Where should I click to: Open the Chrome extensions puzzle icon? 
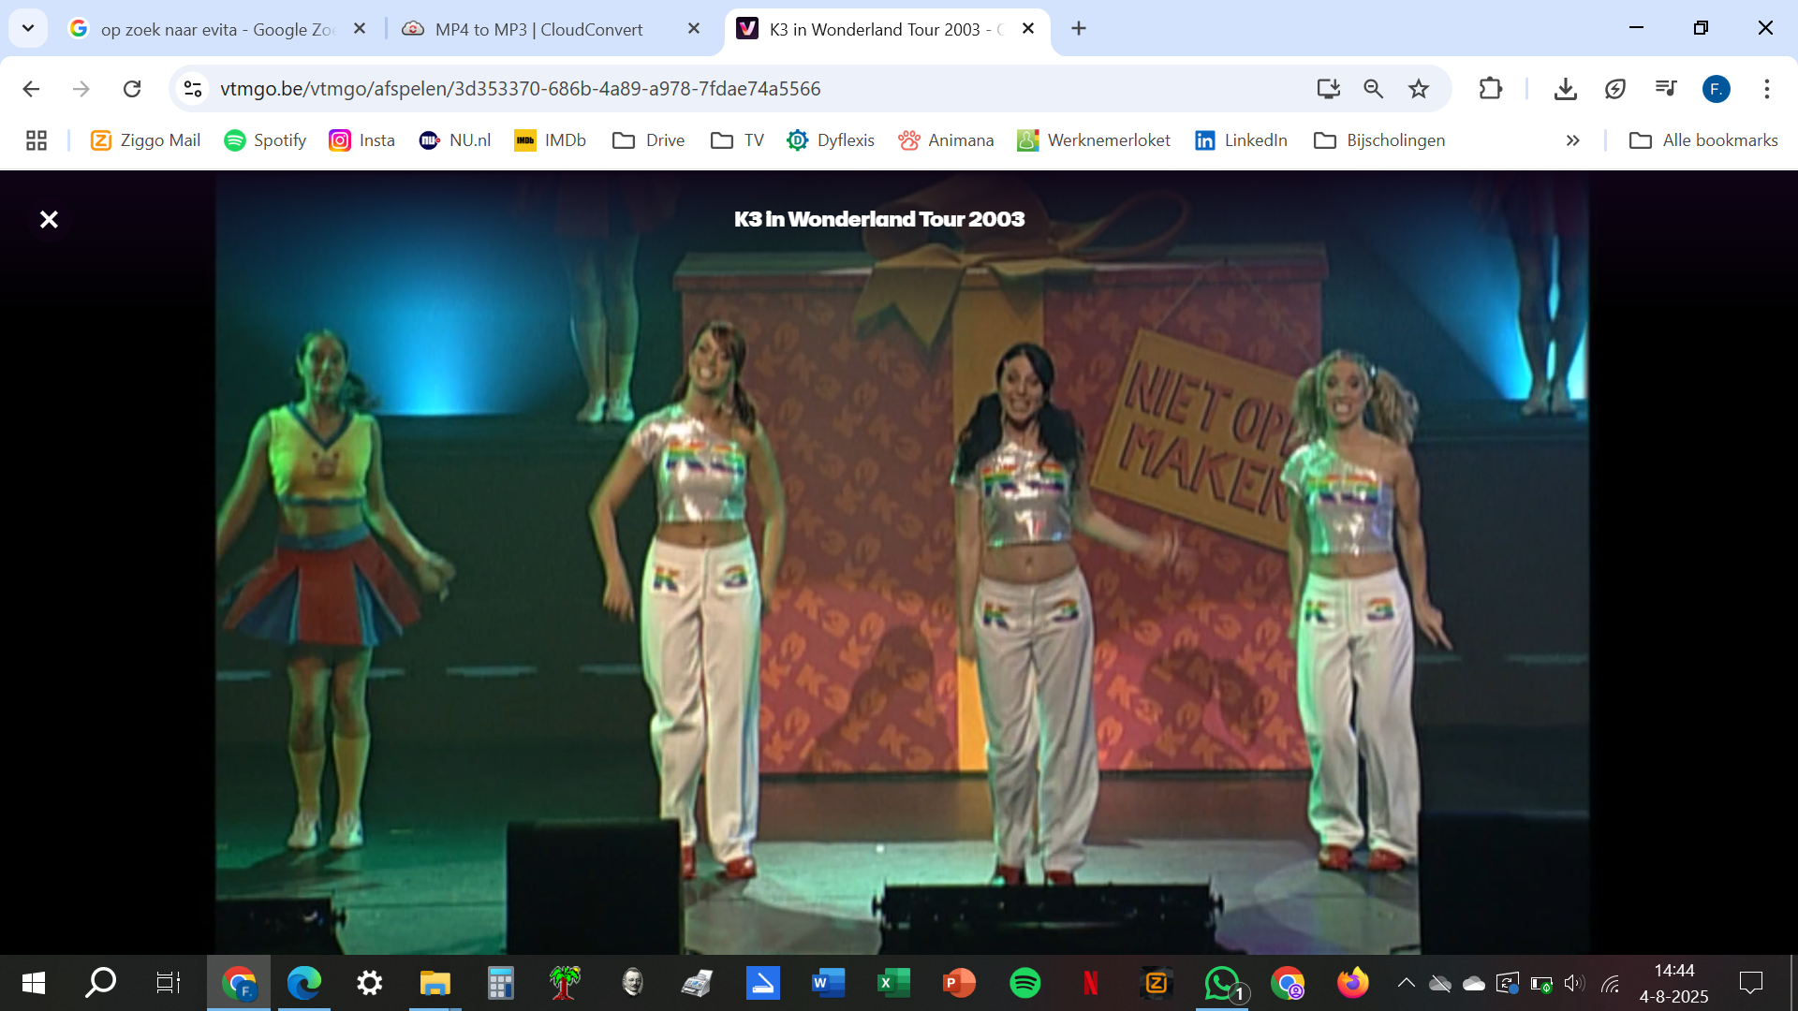(1490, 89)
